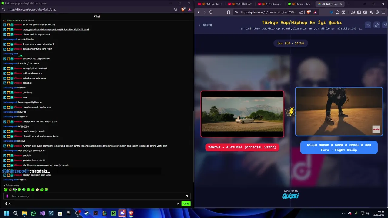Click message 'baneva gayet iyi bnece'
Screen dimensions: 388x218
30,102
